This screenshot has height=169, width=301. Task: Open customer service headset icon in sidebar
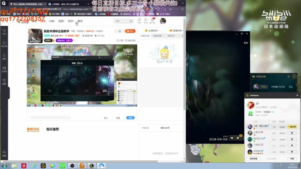4,154
